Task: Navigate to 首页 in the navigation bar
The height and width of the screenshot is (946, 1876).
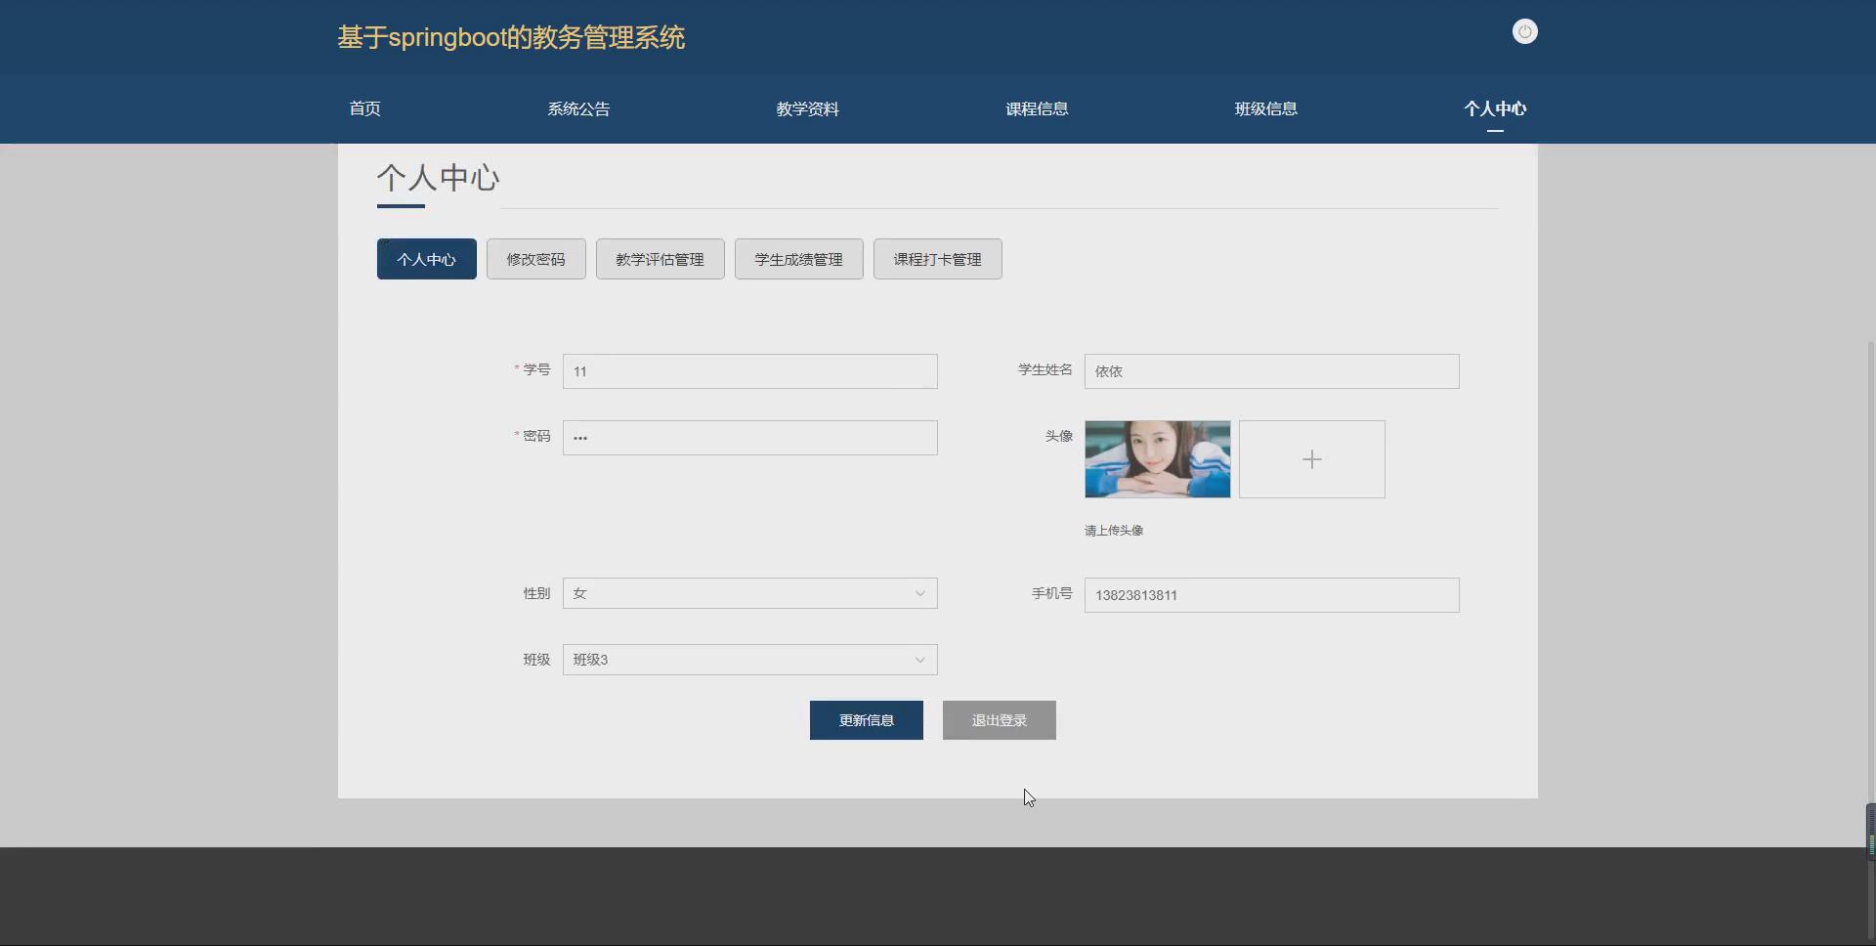Action: (x=363, y=108)
